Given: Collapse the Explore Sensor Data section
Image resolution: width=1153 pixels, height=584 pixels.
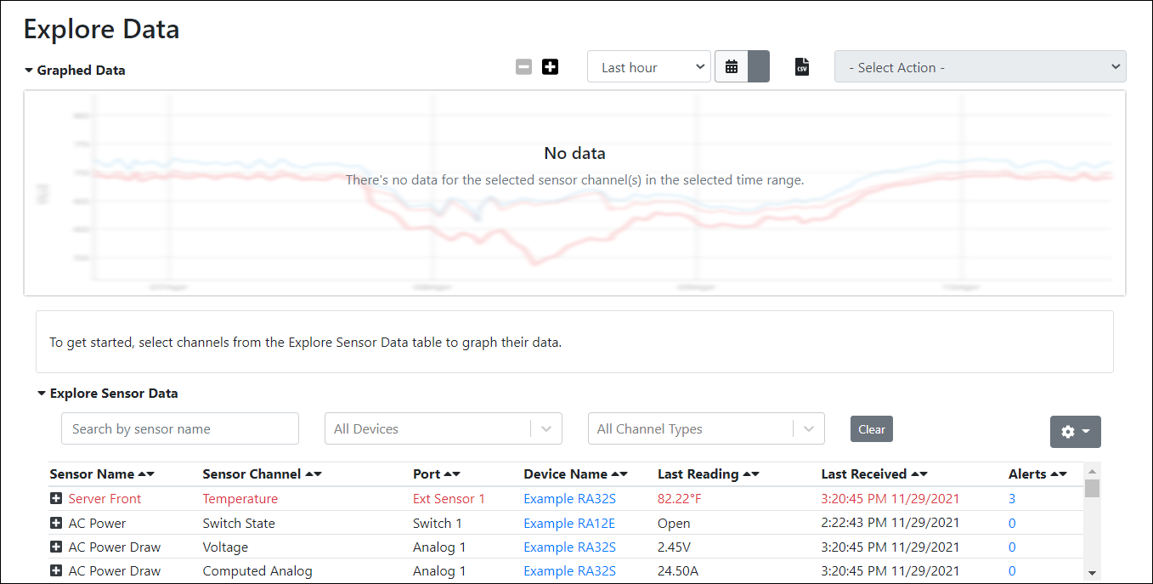Looking at the screenshot, I should 42,394.
